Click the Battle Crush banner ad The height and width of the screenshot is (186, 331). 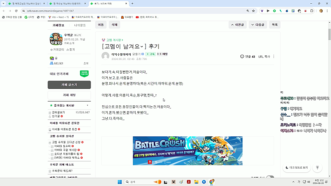188,150
